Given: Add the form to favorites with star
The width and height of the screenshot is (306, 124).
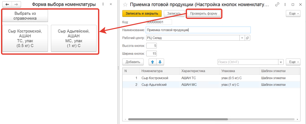Looking at the screenshot, I should click(125, 5).
